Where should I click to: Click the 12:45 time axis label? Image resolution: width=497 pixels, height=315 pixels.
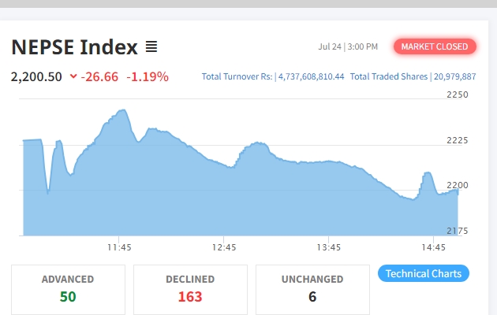coord(224,247)
